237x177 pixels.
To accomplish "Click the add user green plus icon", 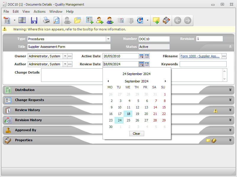I will coord(100,20).
